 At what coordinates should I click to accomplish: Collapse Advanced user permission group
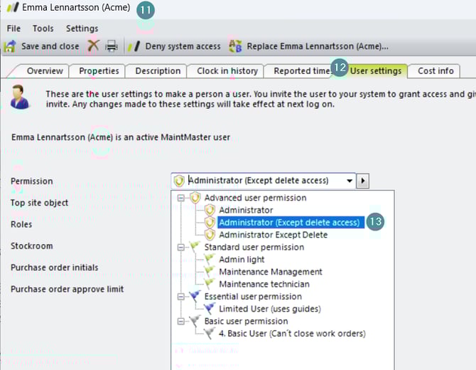[181, 198]
